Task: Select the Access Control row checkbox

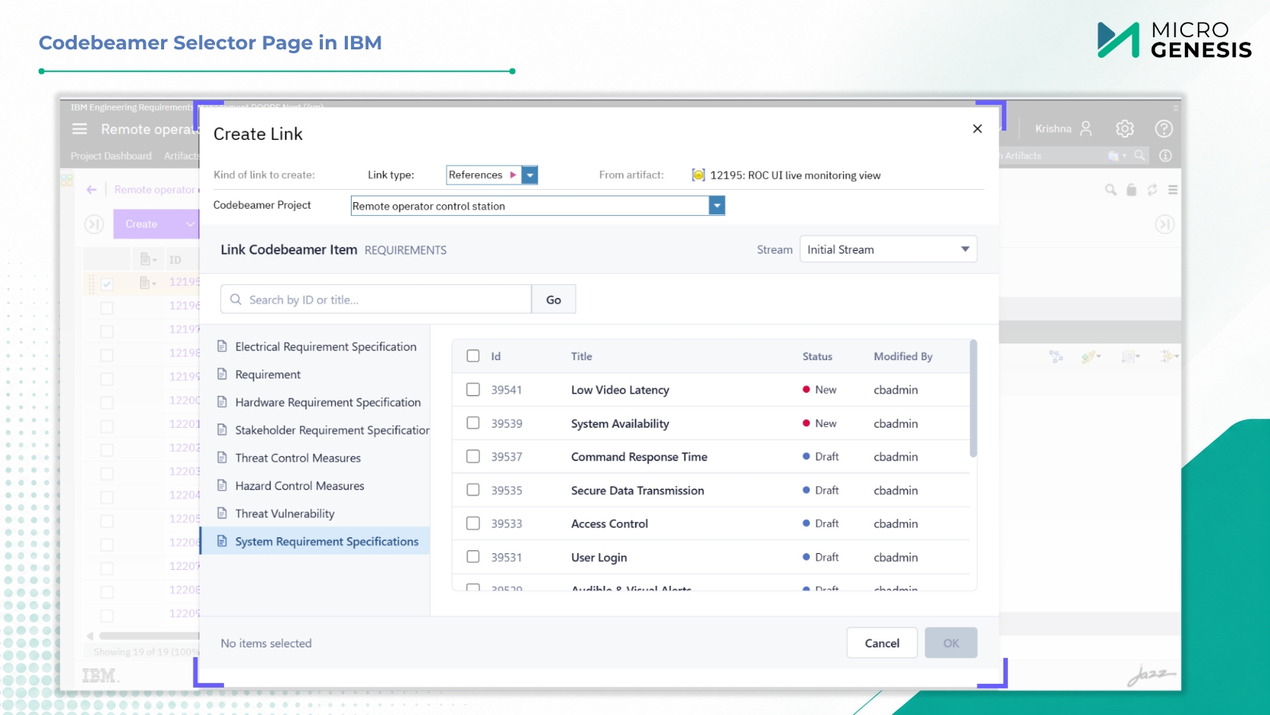Action: point(473,523)
